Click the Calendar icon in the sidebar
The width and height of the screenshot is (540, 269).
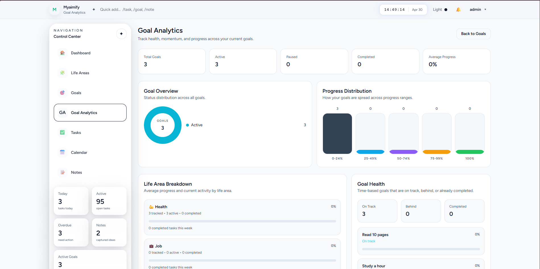tap(62, 152)
